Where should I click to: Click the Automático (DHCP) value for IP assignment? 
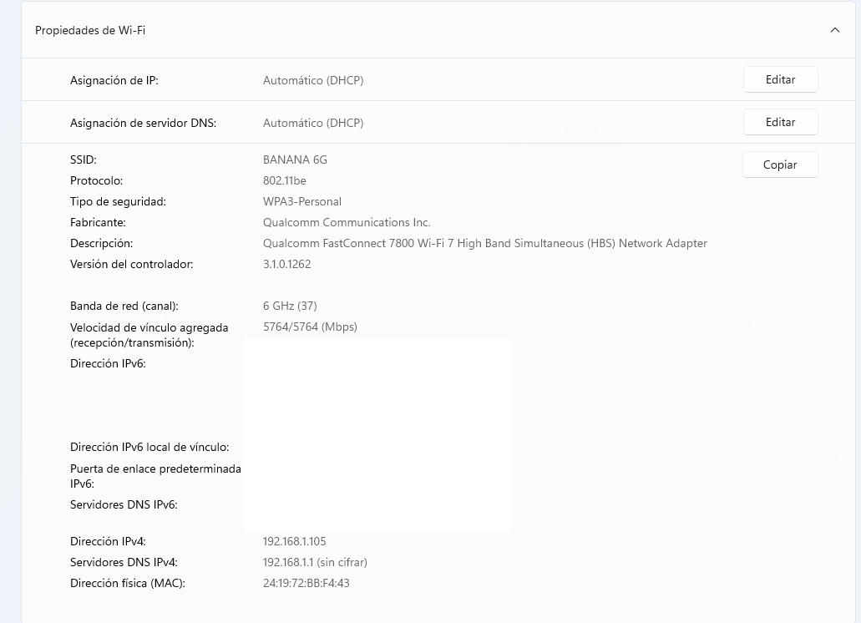pos(313,80)
